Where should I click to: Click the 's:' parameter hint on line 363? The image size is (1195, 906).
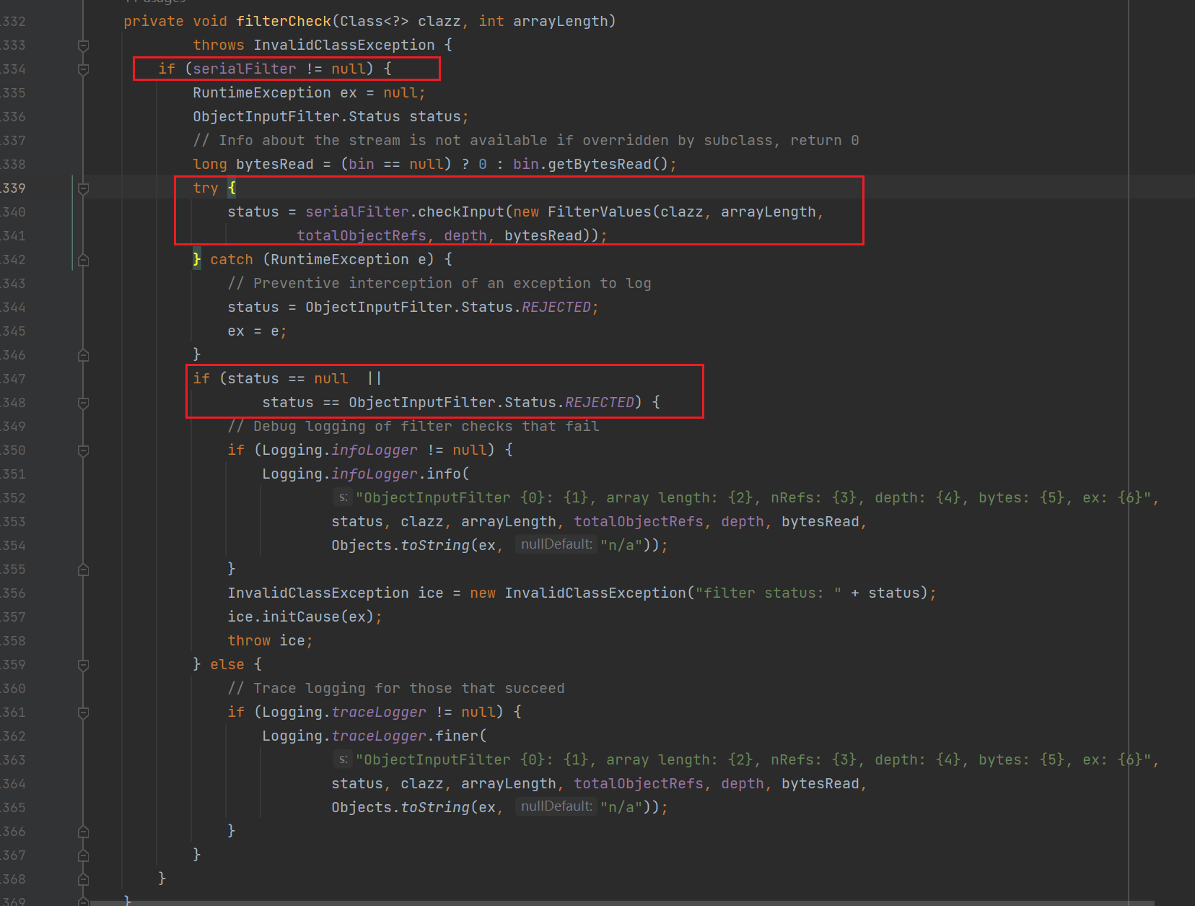(x=343, y=759)
